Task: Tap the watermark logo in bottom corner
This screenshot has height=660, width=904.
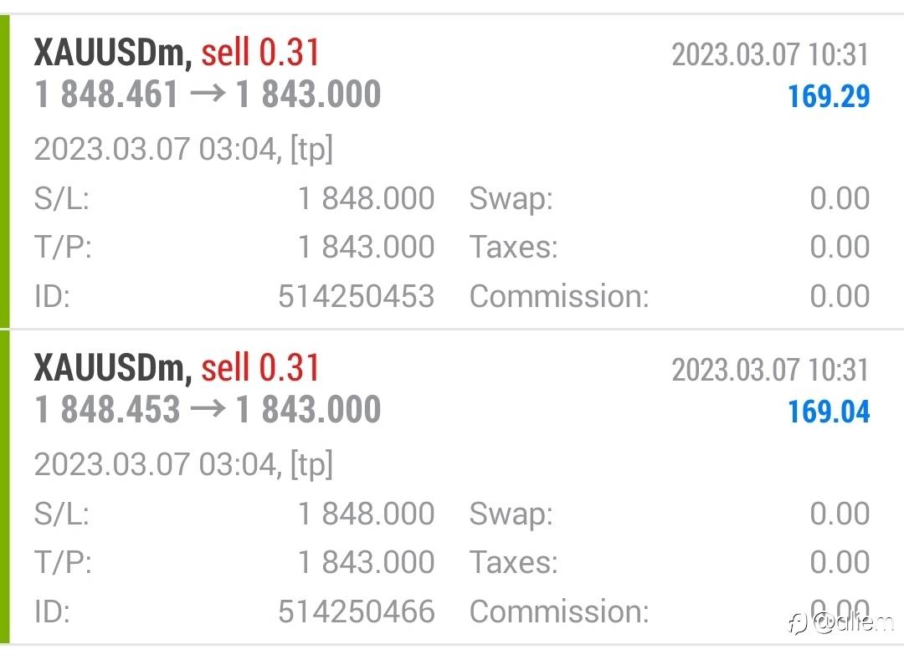Action: [x=840, y=622]
